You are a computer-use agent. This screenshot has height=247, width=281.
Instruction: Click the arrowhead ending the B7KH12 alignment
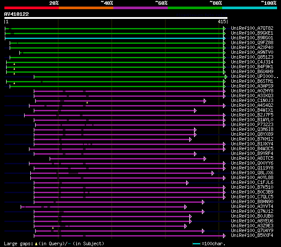coord(191,140)
